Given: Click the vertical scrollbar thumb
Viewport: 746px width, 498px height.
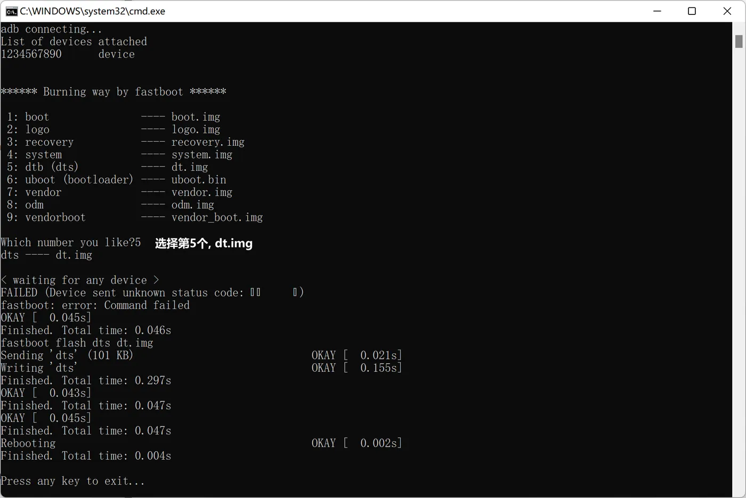Looking at the screenshot, I should [739, 41].
